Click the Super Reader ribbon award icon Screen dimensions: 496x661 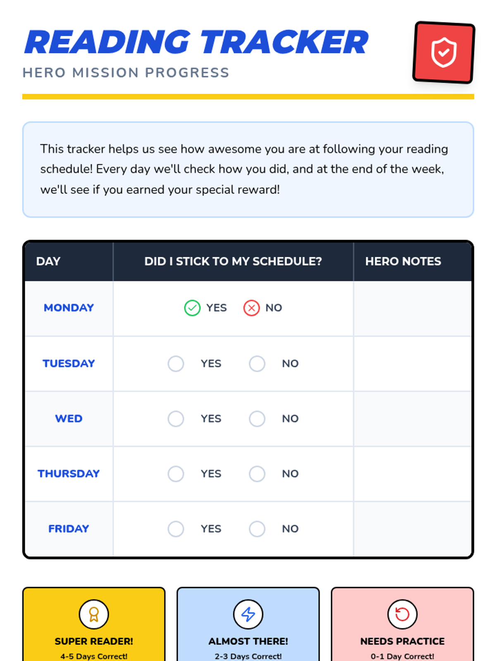[94, 614]
